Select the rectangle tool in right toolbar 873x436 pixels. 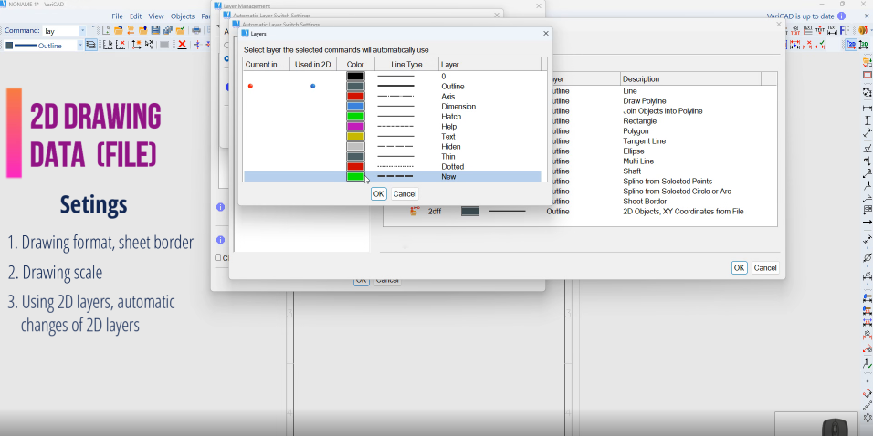click(867, 75)
